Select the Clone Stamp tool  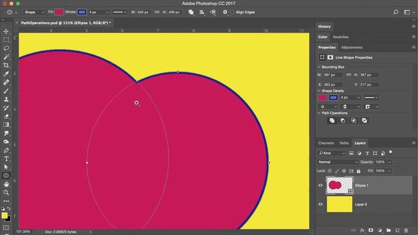pos(6,99)
